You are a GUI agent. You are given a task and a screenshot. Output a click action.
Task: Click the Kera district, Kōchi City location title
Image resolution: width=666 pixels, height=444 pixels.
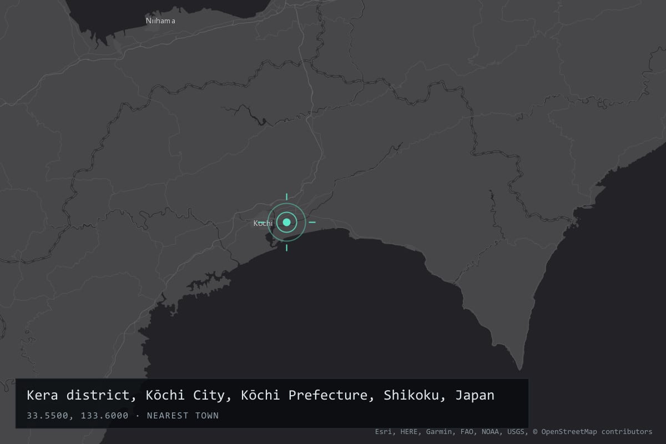tap(260, 396)
